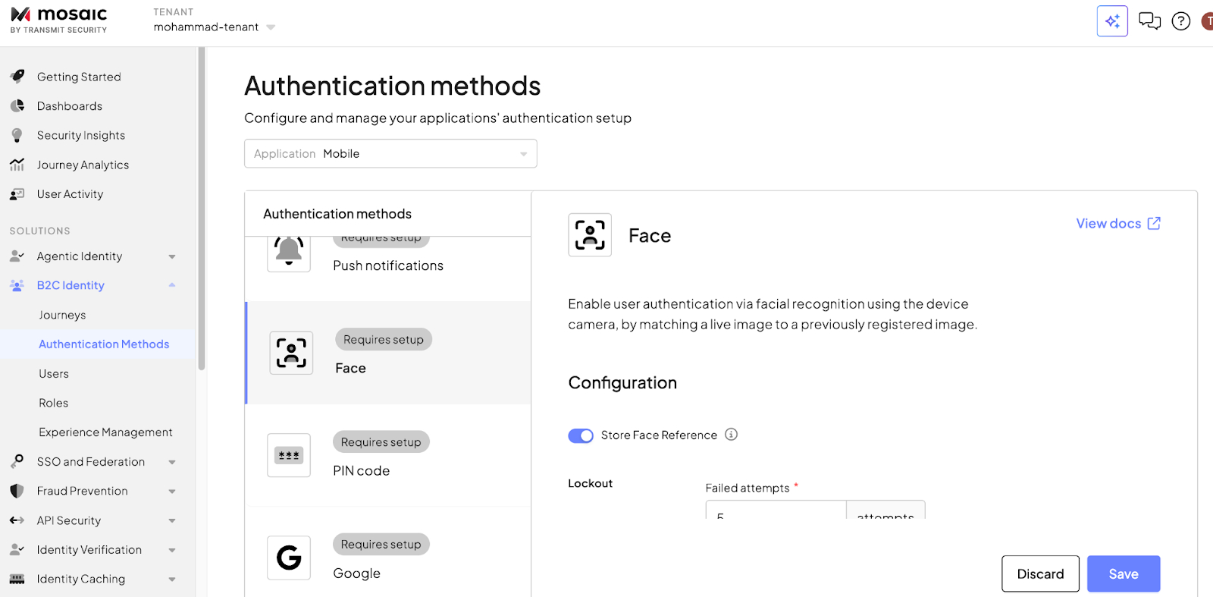This screenshot has height=597, width=1213.
Task: Open the Application Mobile dropdown
Action: tap(390, 154)
